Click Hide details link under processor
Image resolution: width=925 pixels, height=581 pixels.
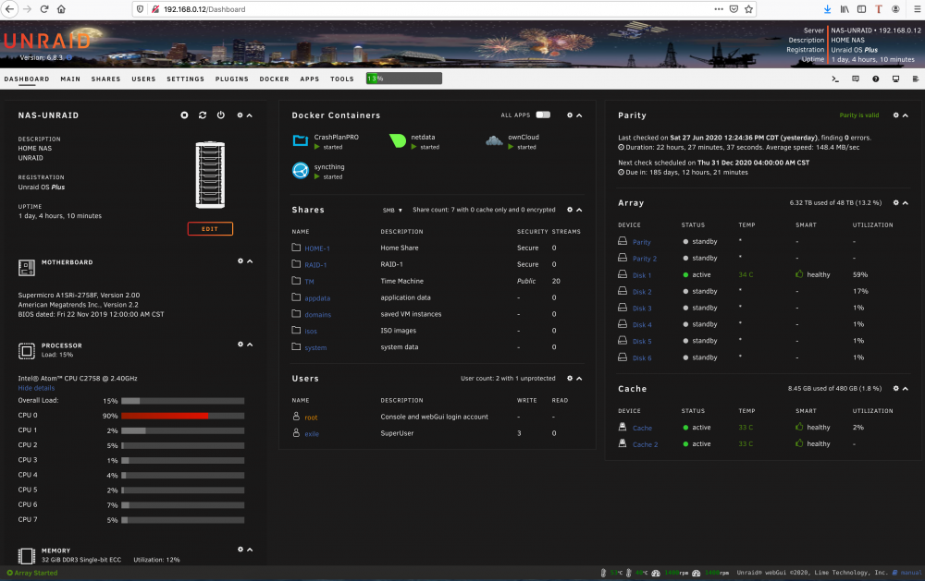[36, 388]
